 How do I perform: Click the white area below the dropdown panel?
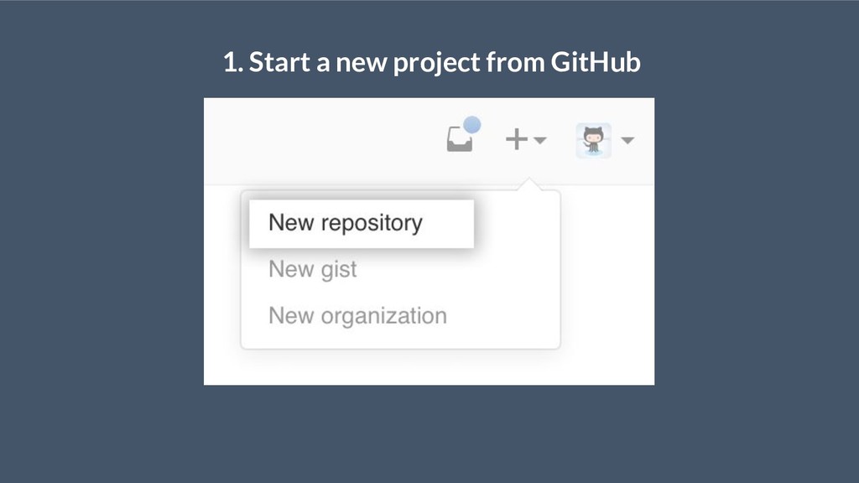(429, 367)
